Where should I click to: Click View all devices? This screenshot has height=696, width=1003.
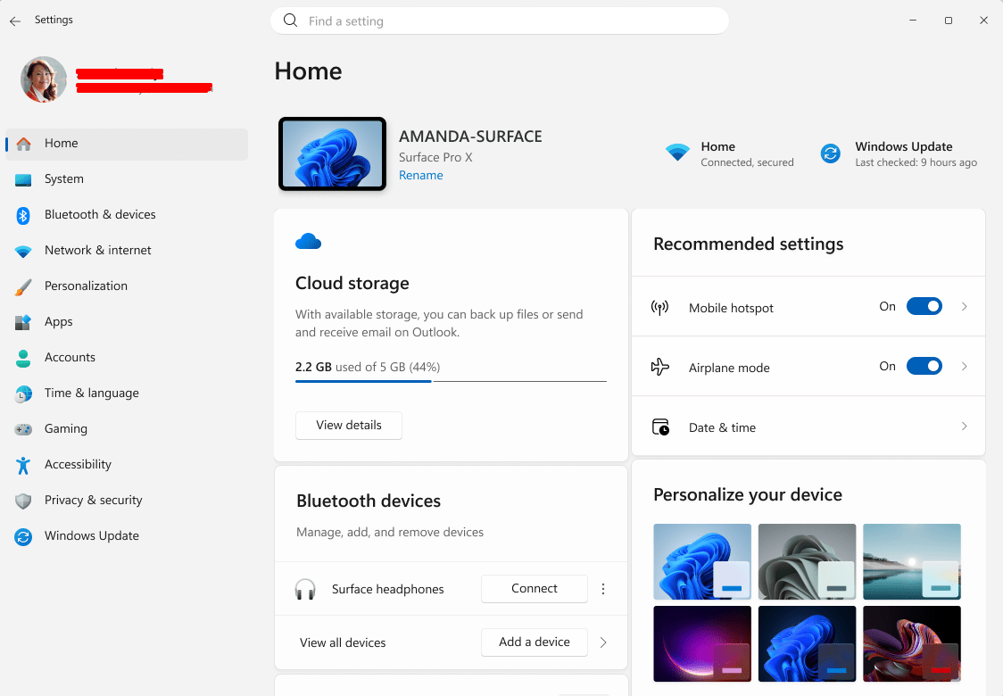[x=343, y=642]
